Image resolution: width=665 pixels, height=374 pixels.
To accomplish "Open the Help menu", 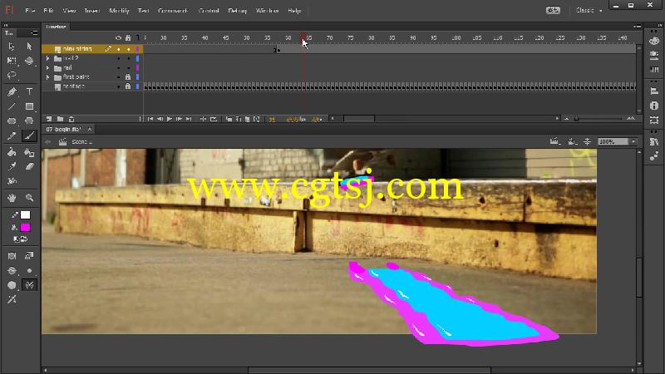I will pyautogui.click(x=294, y=11).
